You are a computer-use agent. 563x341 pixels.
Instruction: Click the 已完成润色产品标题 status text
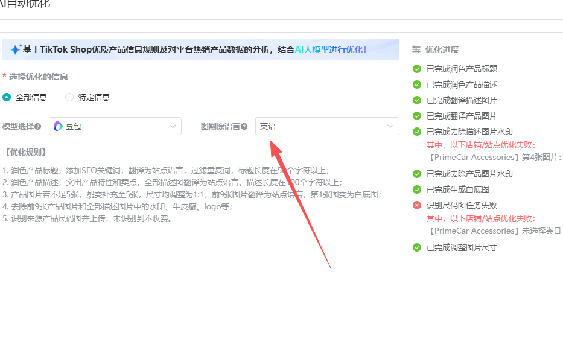(x=462, y=69)
